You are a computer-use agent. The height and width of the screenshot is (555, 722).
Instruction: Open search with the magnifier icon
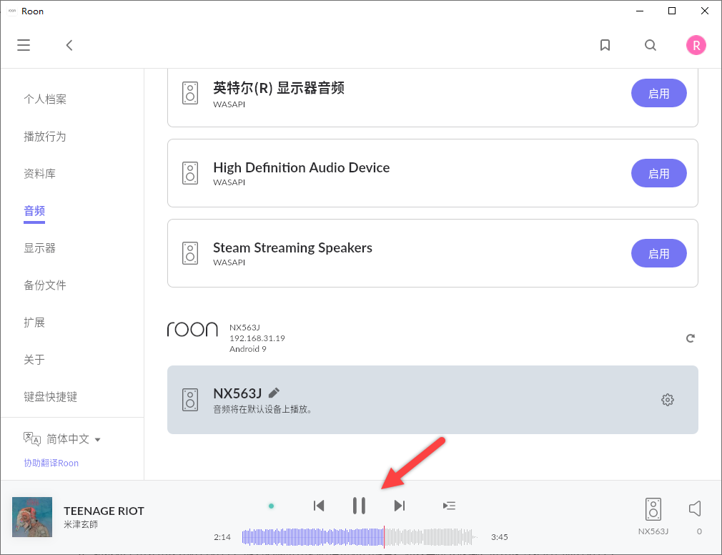651,45
